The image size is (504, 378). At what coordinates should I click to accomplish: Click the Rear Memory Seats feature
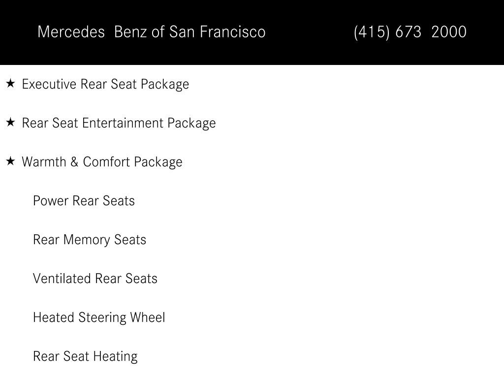click(90, 240)
